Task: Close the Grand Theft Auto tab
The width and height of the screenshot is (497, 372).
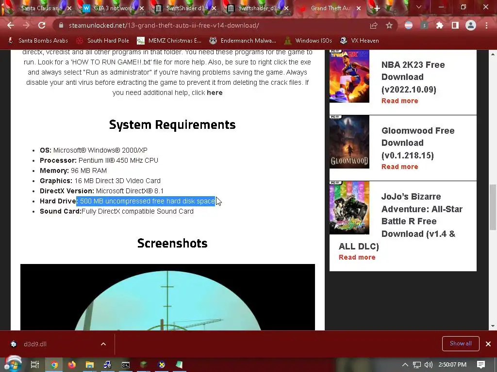Action: pyautogui.click(x=359, y=8)
